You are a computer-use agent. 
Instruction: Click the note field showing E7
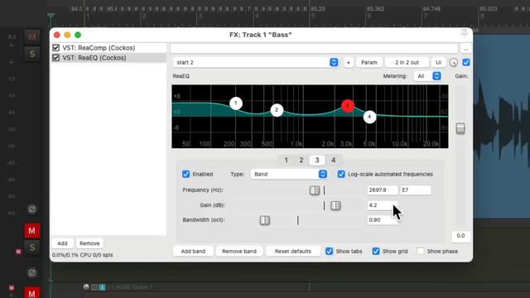coord(416,190)
